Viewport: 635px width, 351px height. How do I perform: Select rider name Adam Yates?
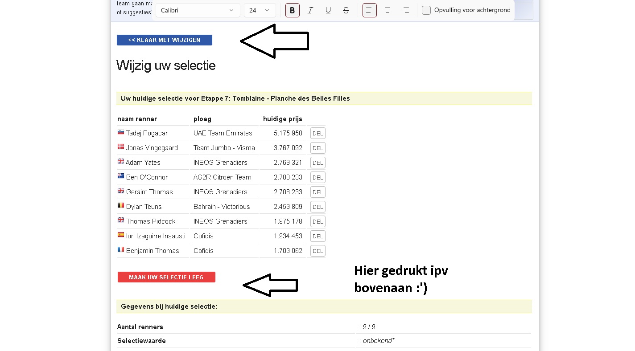pos(143,163)
